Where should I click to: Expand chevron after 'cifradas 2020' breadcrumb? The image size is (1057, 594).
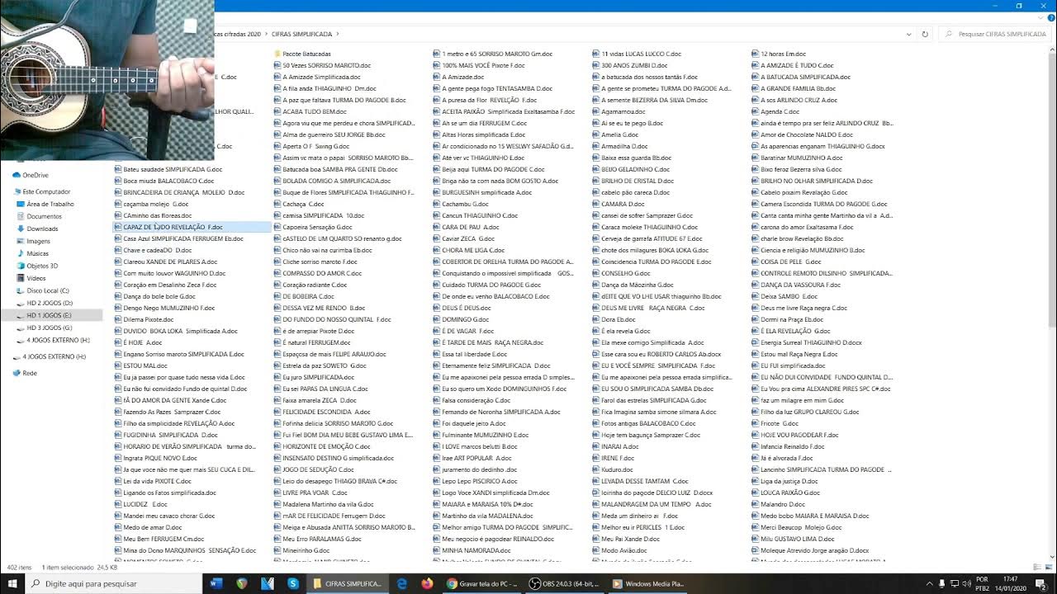tap(266, 35)
